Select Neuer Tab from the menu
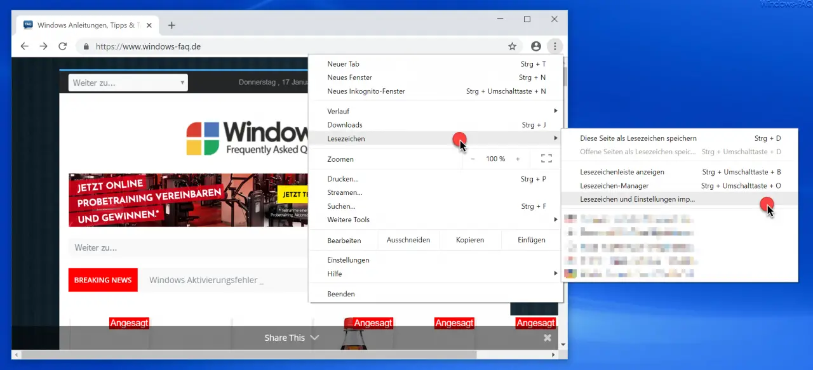The width and height of the screenshot is (813, 370). pos(436,64)
